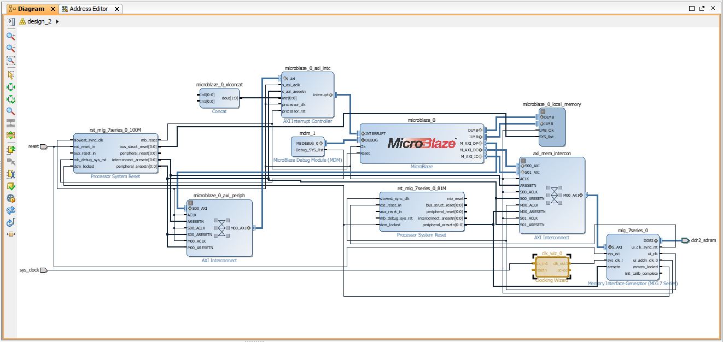Click the Collapse All toolbar icon

[10, 123]
